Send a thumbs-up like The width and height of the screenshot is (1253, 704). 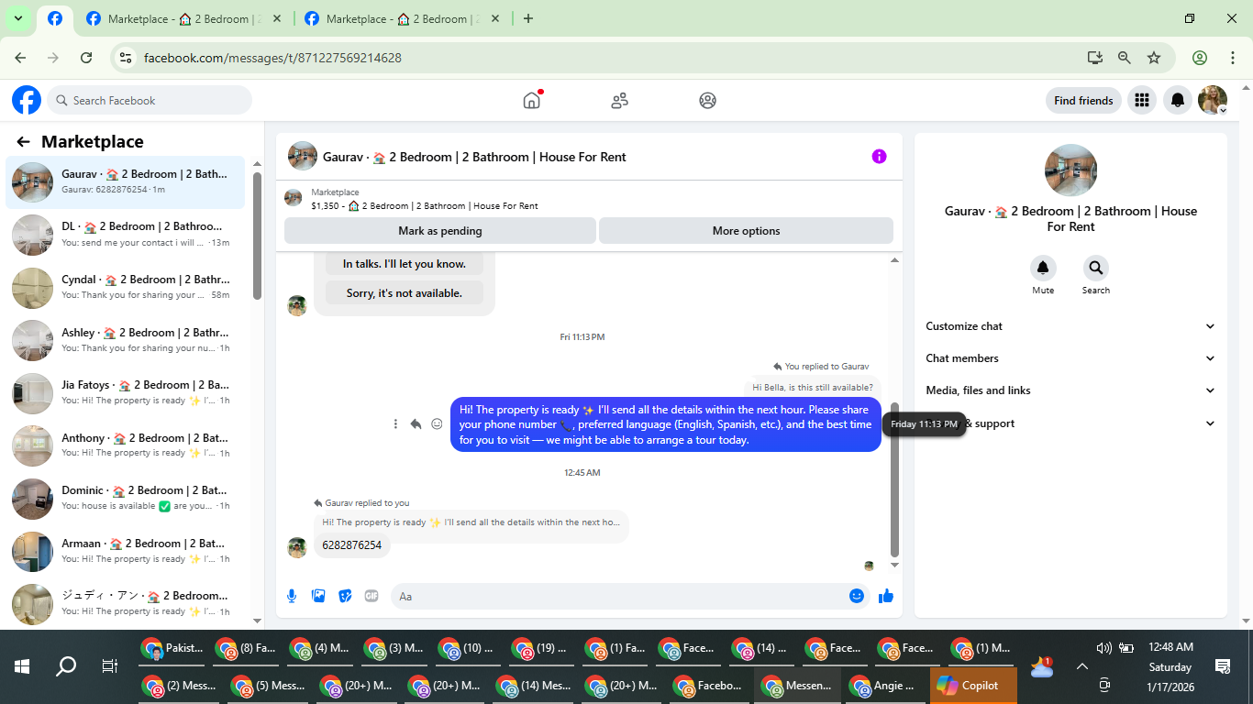tap(886, 596)
